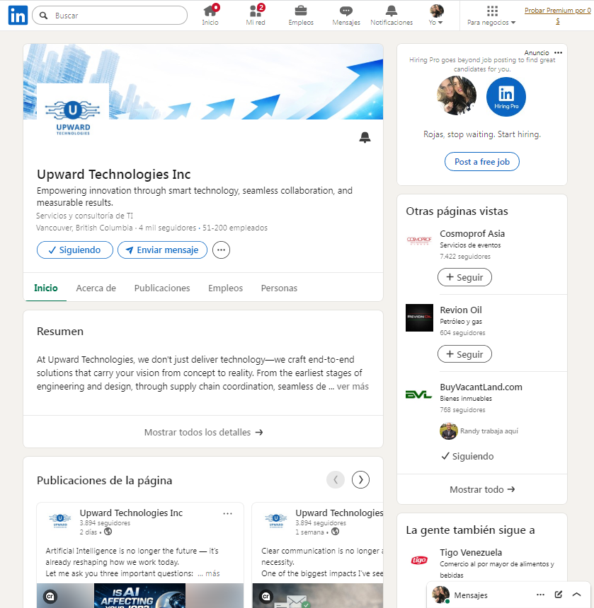Open the LinkedIn home logo

[x=18, y=15]
